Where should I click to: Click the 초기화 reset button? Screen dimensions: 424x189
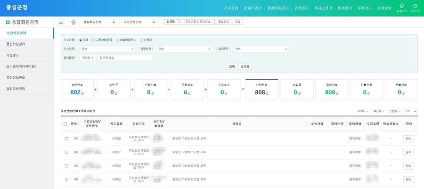tap(245, 67)
